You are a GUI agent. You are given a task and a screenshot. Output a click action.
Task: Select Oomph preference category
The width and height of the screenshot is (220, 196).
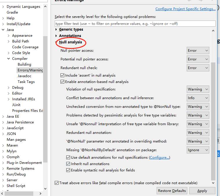[13, 157]
